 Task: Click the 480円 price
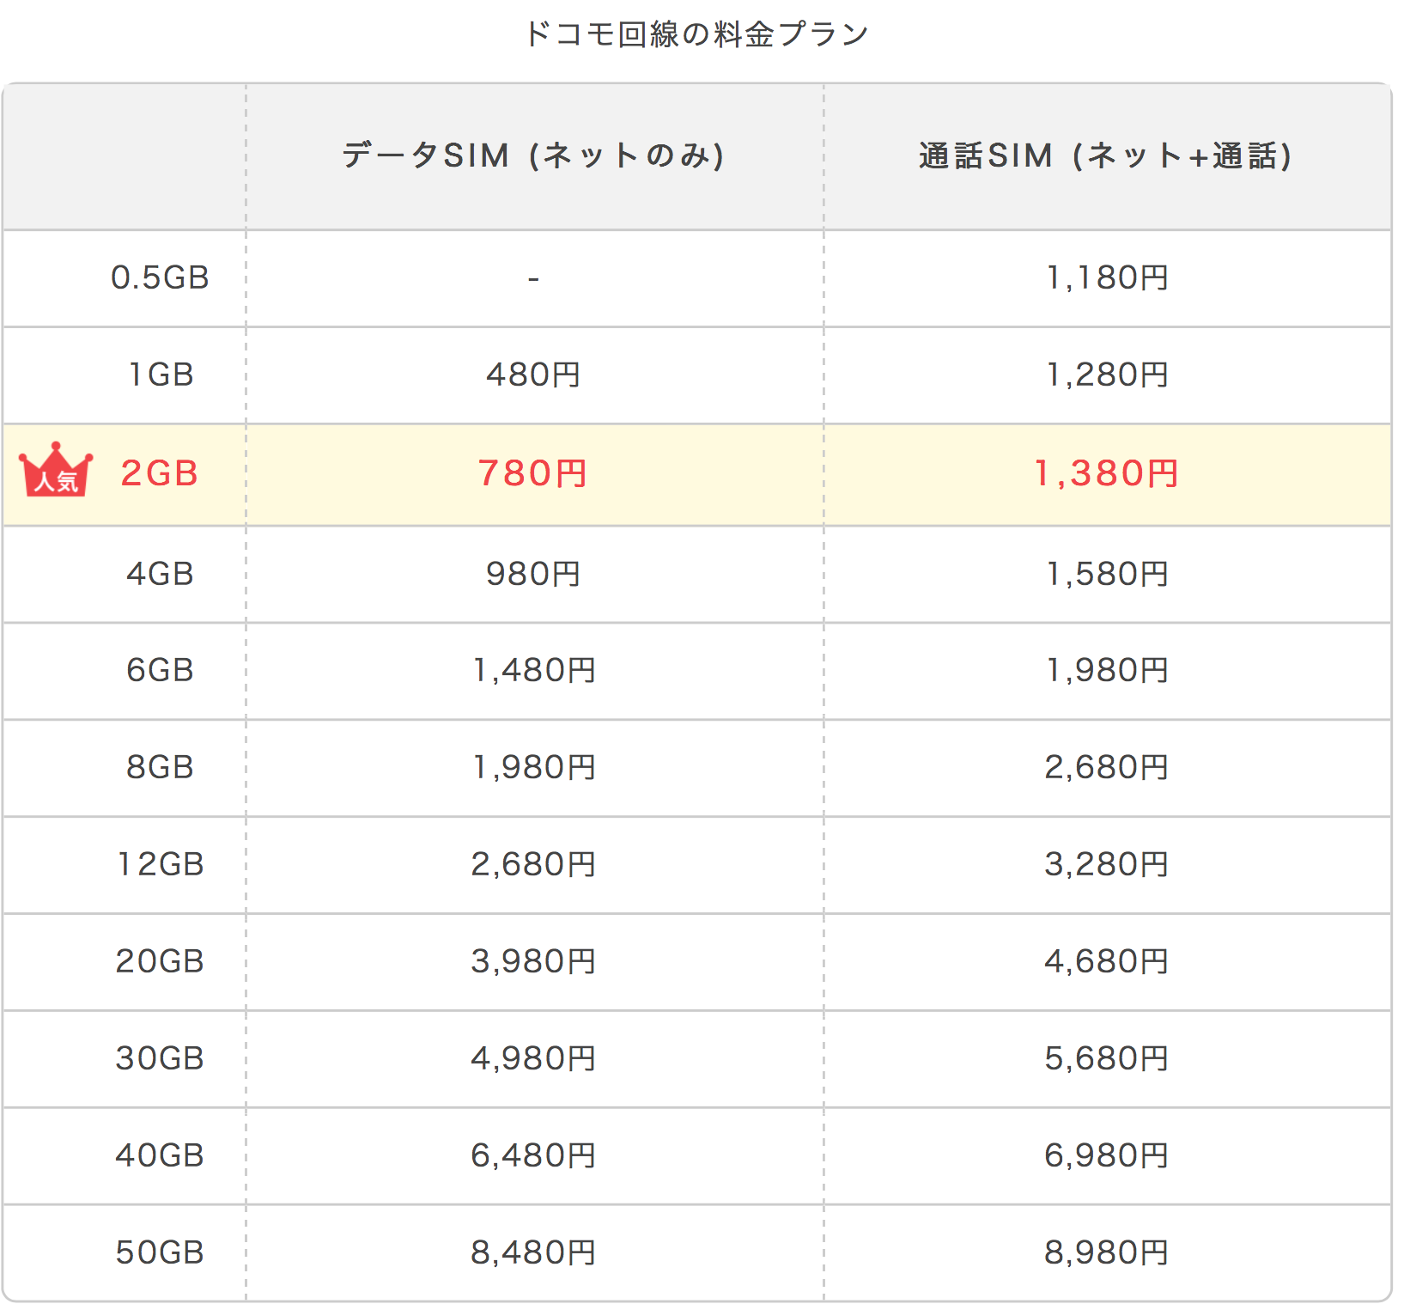[x=533, y=375]
